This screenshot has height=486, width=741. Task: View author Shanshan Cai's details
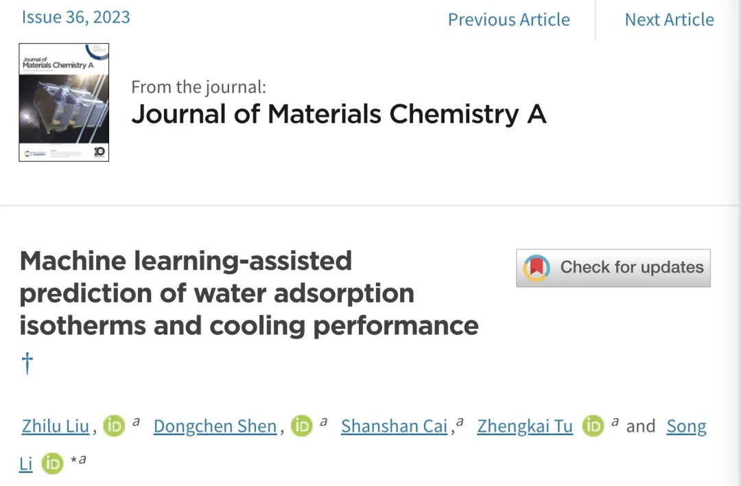[x=394, y=426]
